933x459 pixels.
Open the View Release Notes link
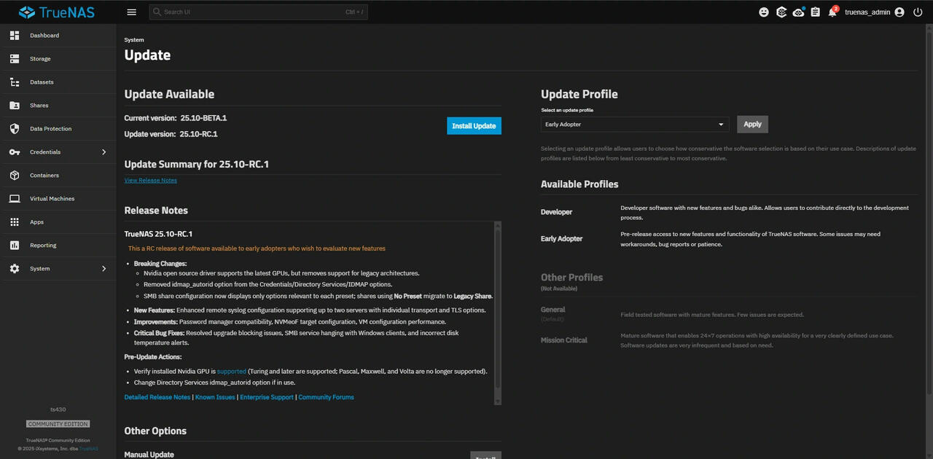pyautogui.click(x=150, y=180)
